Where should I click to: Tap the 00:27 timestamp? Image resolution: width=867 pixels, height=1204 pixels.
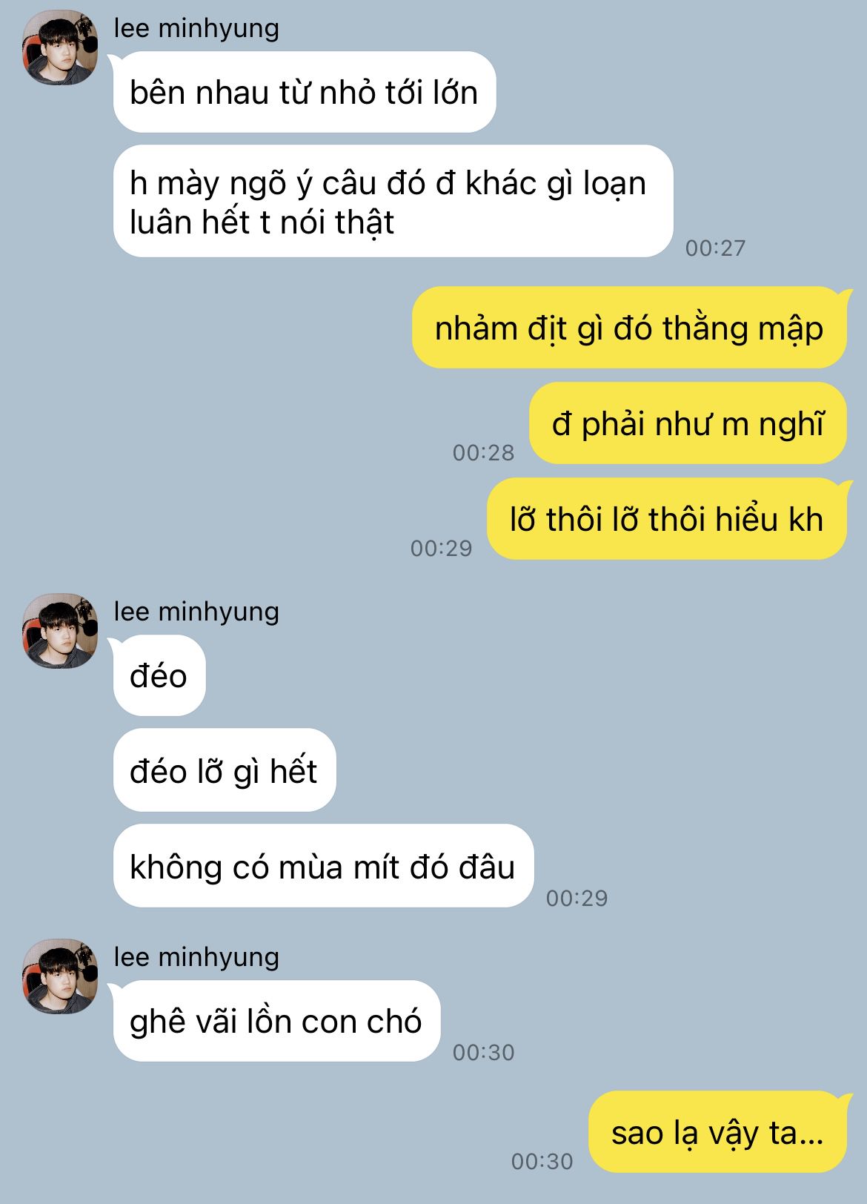click(x=715, y=248)
